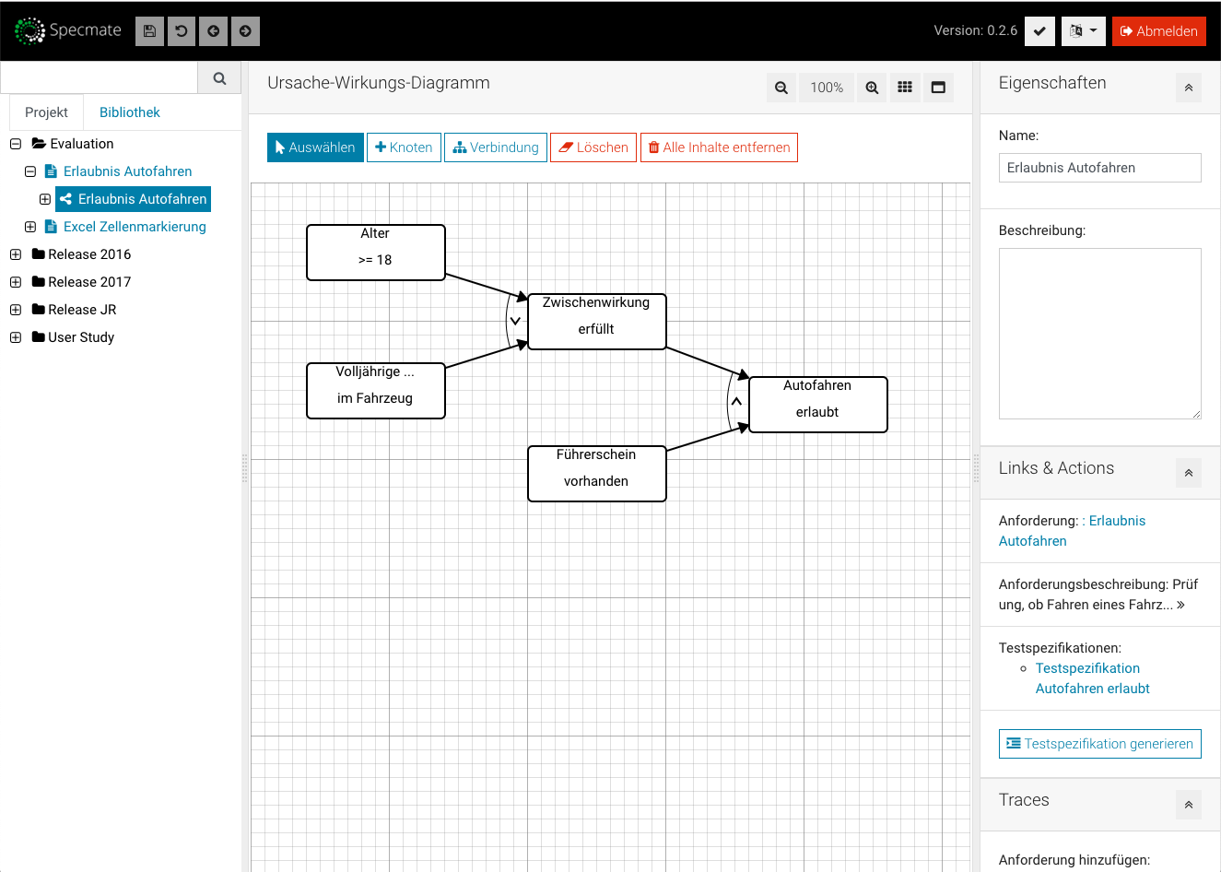Navigate back with left arrow icon
This screenshot has height=872, width=1221.
click(x=214, y=31)
